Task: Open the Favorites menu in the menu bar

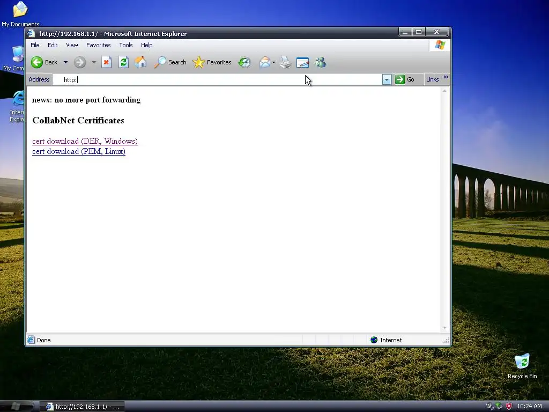Action: 99,45
